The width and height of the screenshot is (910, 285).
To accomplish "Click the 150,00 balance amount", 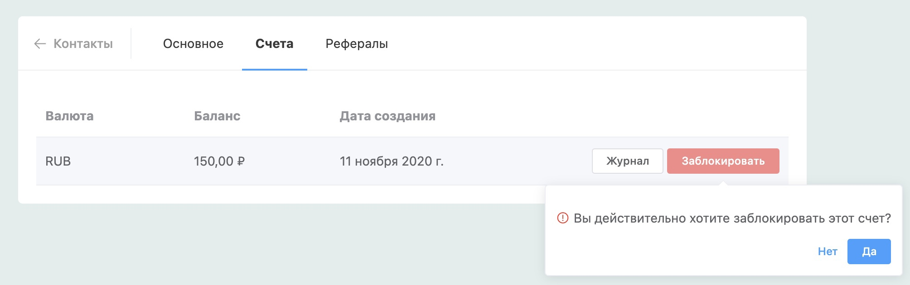I will (213, 161).
